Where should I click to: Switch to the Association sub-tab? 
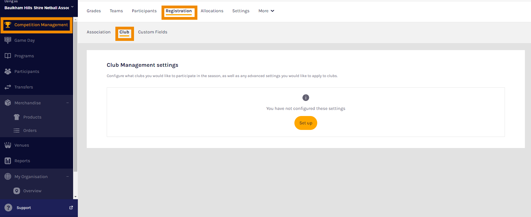pyautogui.click(x=98, y=32)
